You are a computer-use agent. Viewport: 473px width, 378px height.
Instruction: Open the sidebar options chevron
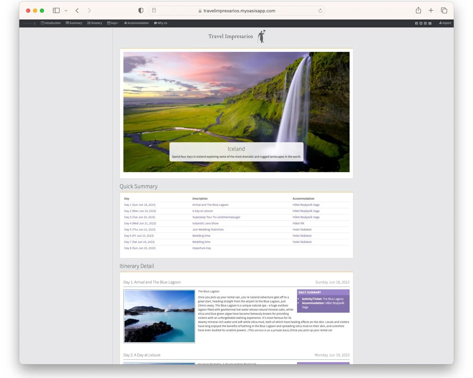pyautogui.click(x=66, y=11)
